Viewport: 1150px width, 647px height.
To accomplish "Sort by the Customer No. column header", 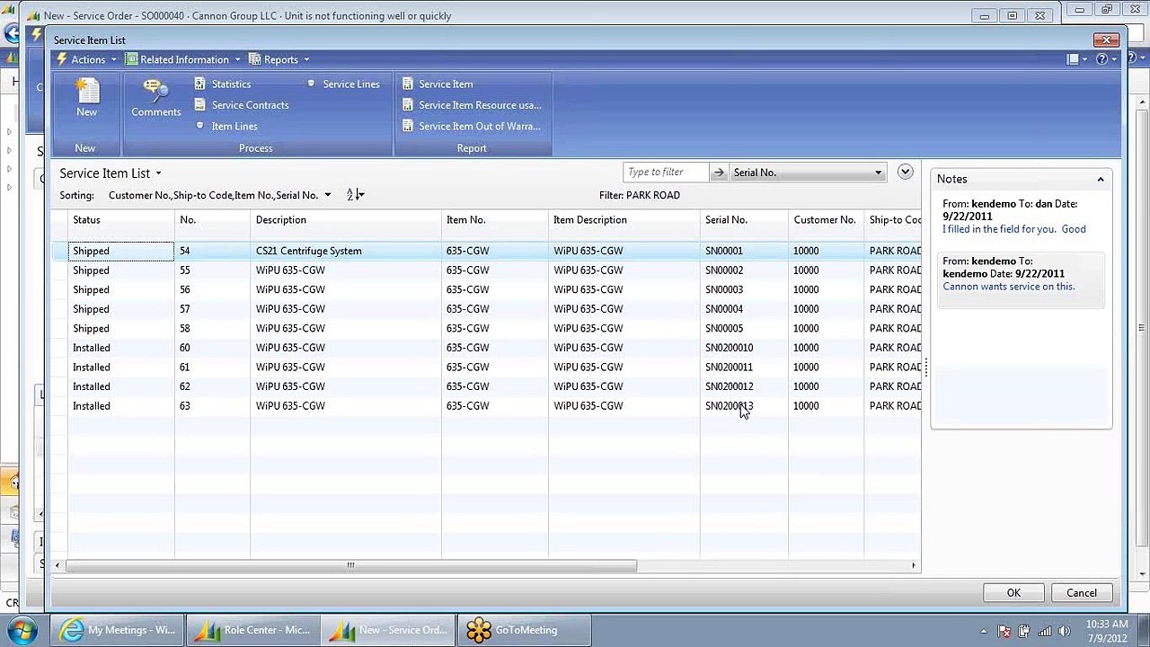I will point(826,220).
